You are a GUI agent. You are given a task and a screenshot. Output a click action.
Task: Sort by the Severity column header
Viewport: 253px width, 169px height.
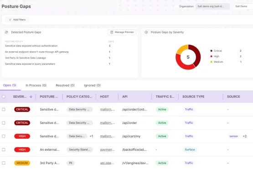click(x=20, y=96)
